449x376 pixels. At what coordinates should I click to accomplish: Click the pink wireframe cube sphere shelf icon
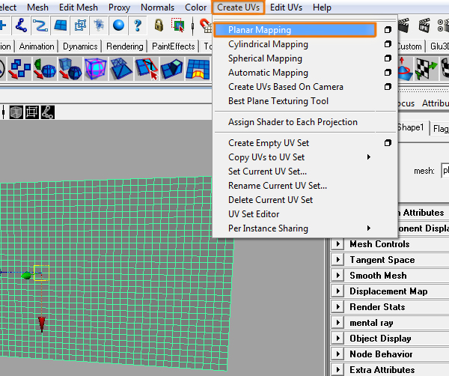[96, 69]
